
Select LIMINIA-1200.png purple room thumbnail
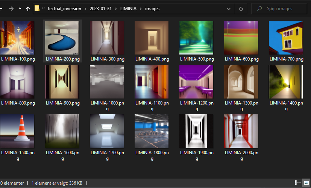[x=196, y=82]
